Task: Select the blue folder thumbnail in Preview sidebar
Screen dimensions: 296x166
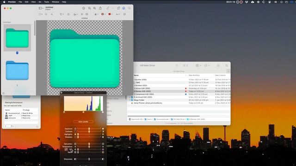Action: (x=17, y=71)
